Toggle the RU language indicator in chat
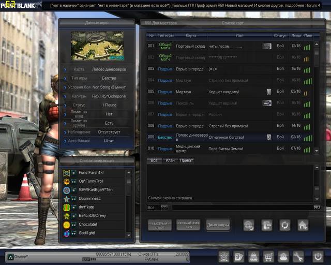This screenshot has height=265, width=331. click(x=317, y=208)
